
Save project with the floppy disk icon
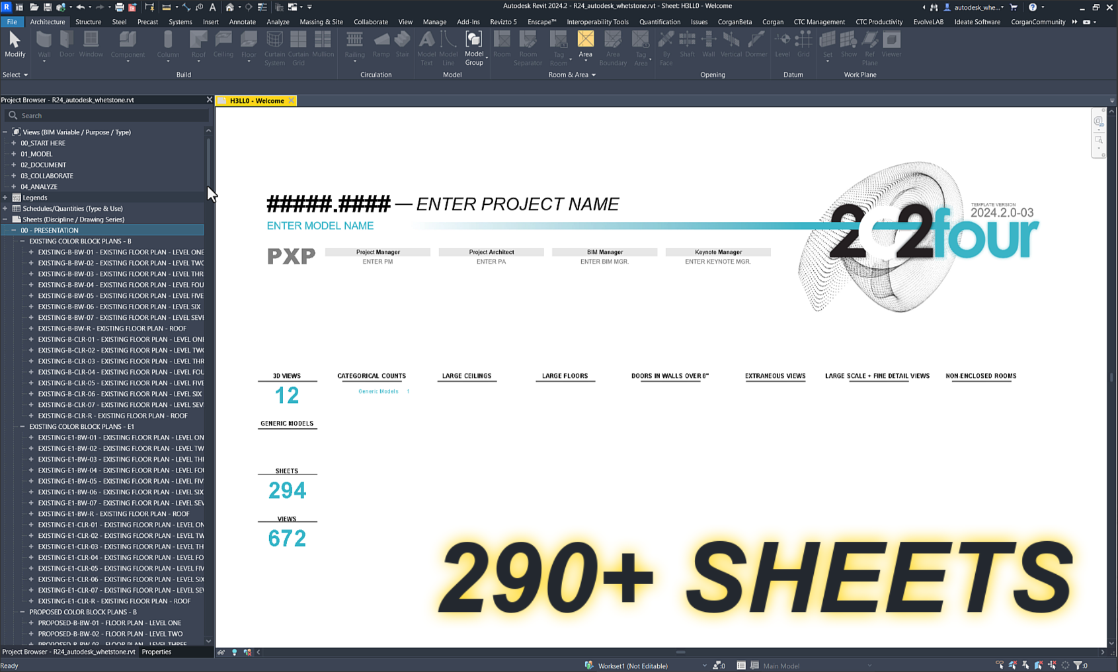click(x=47, y=7)
